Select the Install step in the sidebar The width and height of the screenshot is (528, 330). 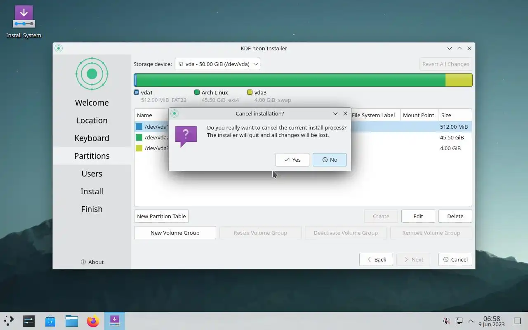pos(92,191)
